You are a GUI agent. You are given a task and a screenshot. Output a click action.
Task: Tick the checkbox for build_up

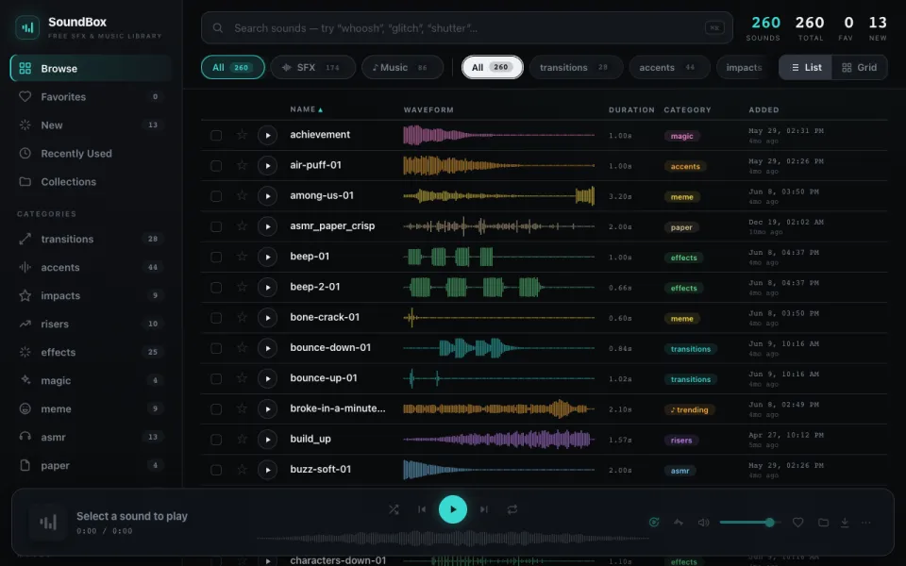216,440
